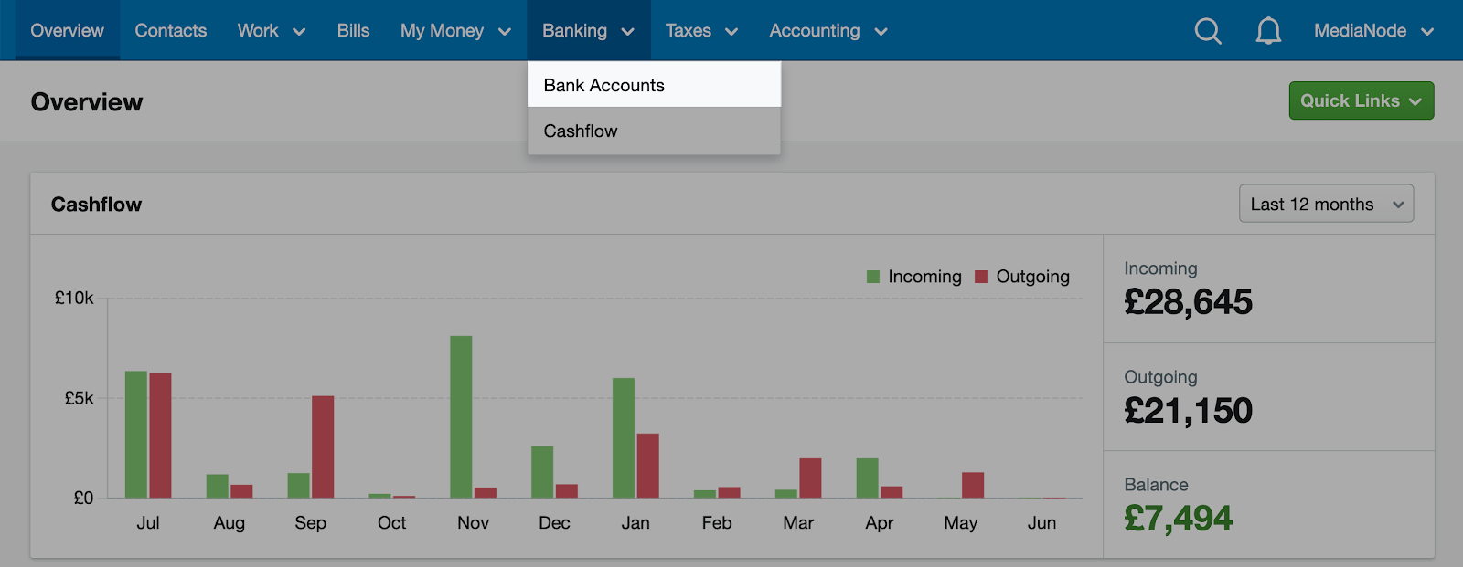
Task: Change the Last 12 months period selector
Action: [1326, 204]
